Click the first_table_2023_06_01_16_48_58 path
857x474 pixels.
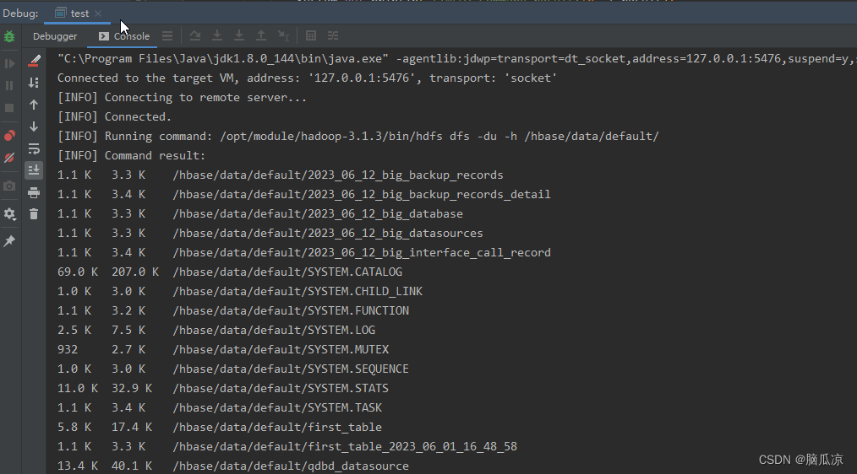tap(345, 447)
